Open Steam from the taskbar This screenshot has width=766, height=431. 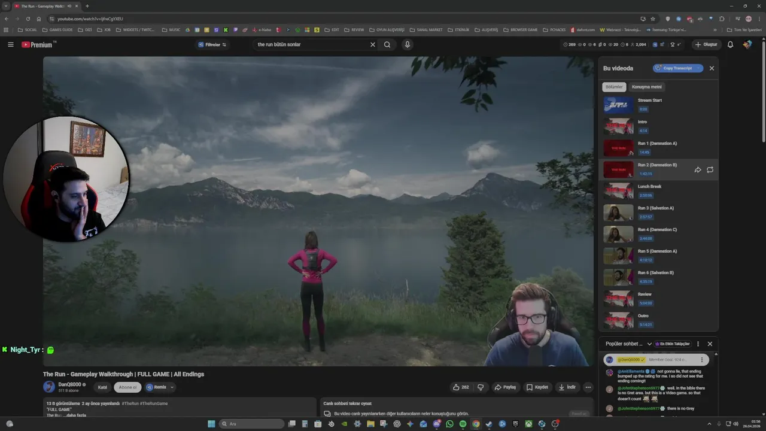coord(489,424)
